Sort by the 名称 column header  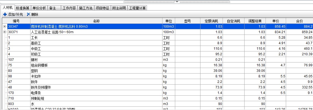(96, 21)
